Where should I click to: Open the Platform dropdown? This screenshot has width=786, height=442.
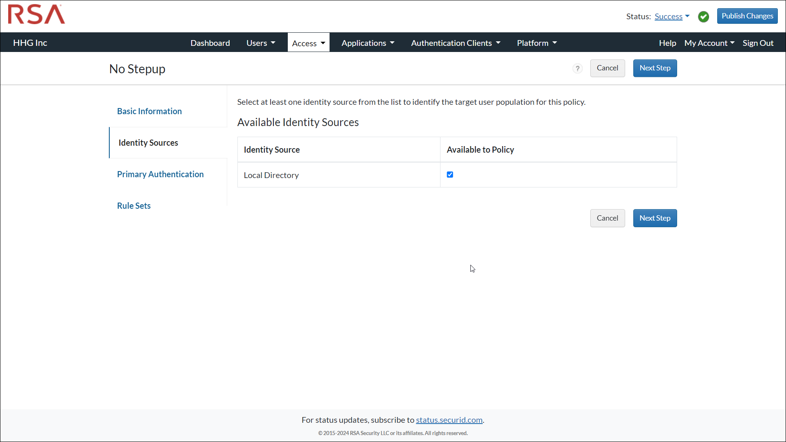point(536,43)
